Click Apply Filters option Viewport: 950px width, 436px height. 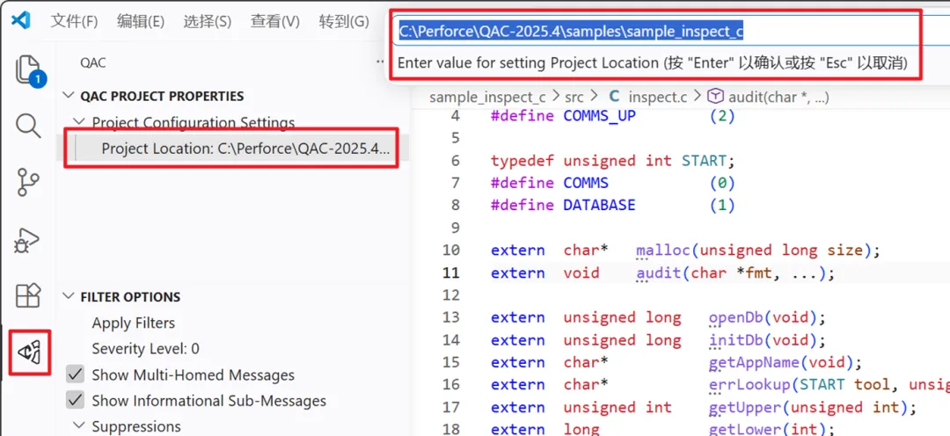click(134, 323)
